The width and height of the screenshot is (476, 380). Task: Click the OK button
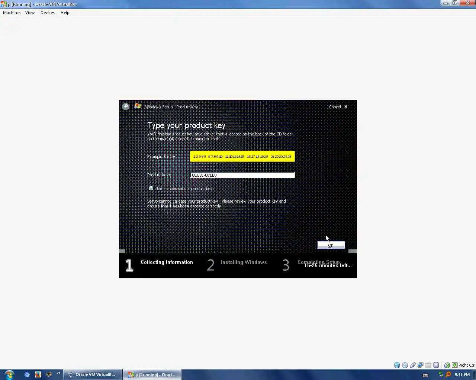pos(331,245)
